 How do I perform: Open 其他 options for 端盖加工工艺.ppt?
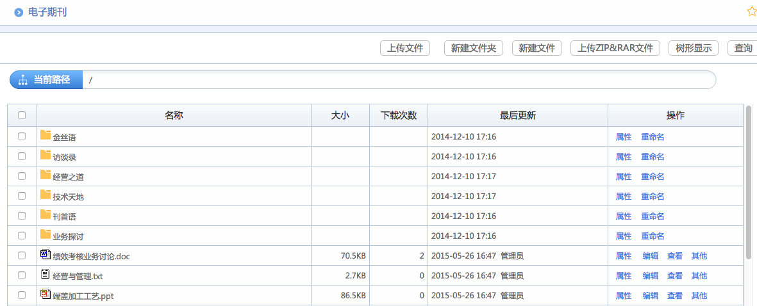pos(699,295)
